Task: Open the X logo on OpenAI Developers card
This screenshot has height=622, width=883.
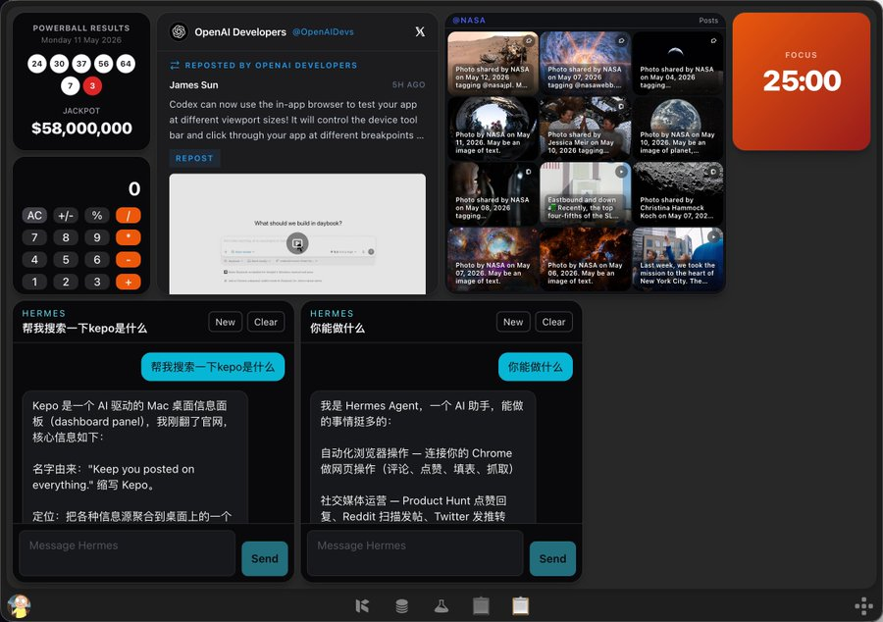Action: 420,32
